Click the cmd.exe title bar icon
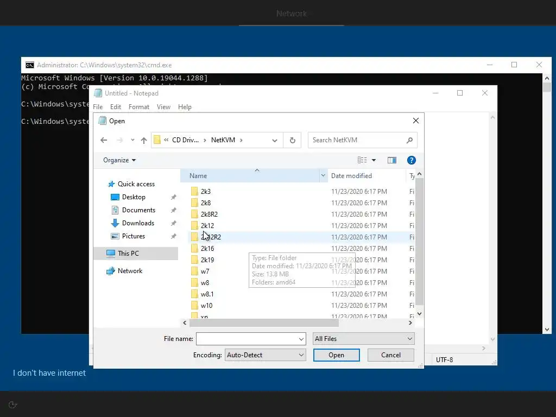 30,65
